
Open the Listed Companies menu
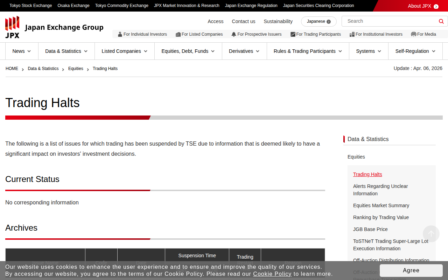[x=125, y=51]
